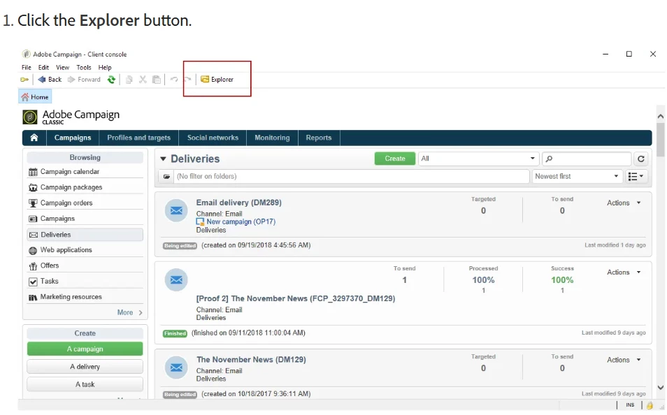Click the green Refresh toolbar icon
667x415 pixels.
pos(111,80)
